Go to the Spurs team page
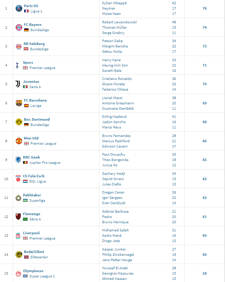225x282 pixels. (x=28, y=62)
